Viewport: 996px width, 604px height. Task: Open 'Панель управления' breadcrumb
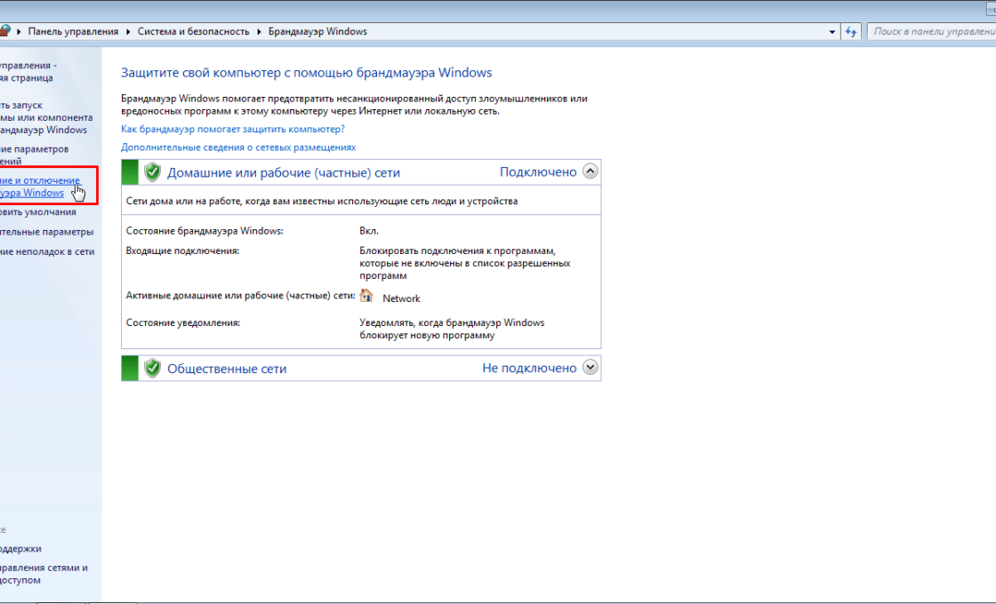pyautogui.click(x=73, y=31)
